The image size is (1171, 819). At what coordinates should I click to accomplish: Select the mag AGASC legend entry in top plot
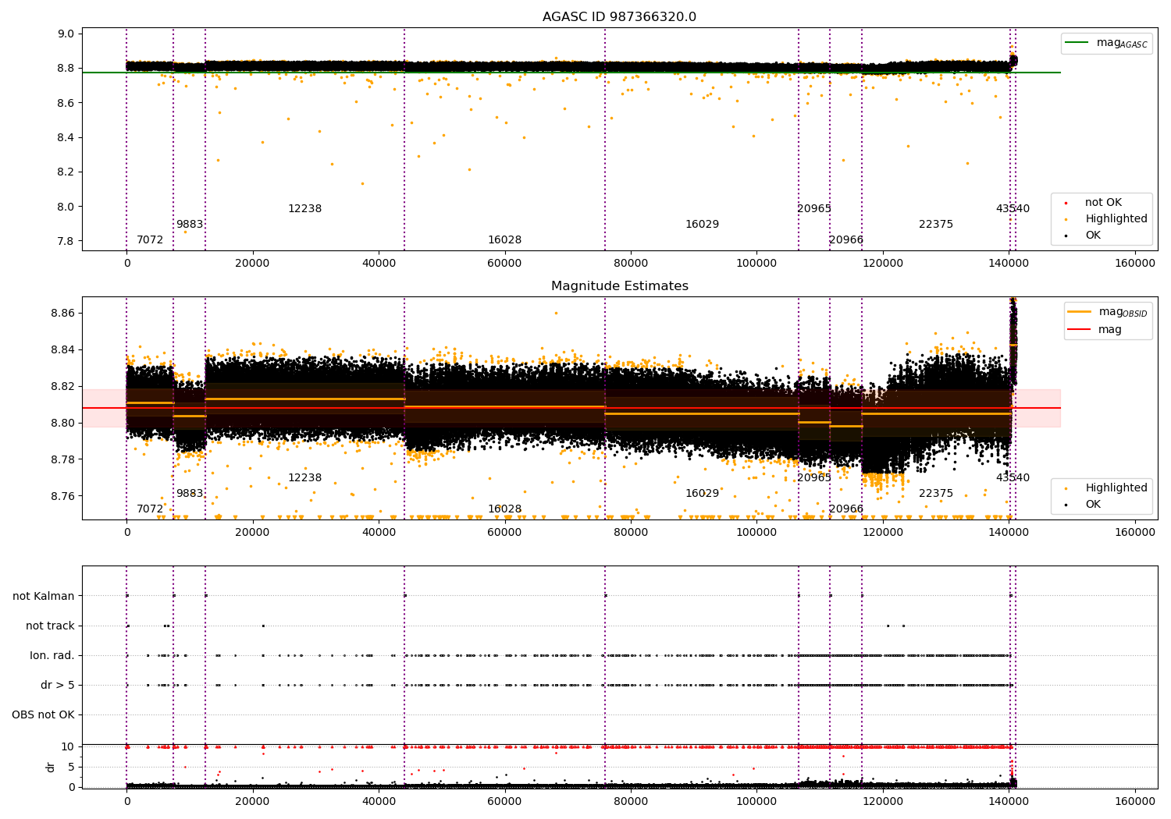point(1106,44)
